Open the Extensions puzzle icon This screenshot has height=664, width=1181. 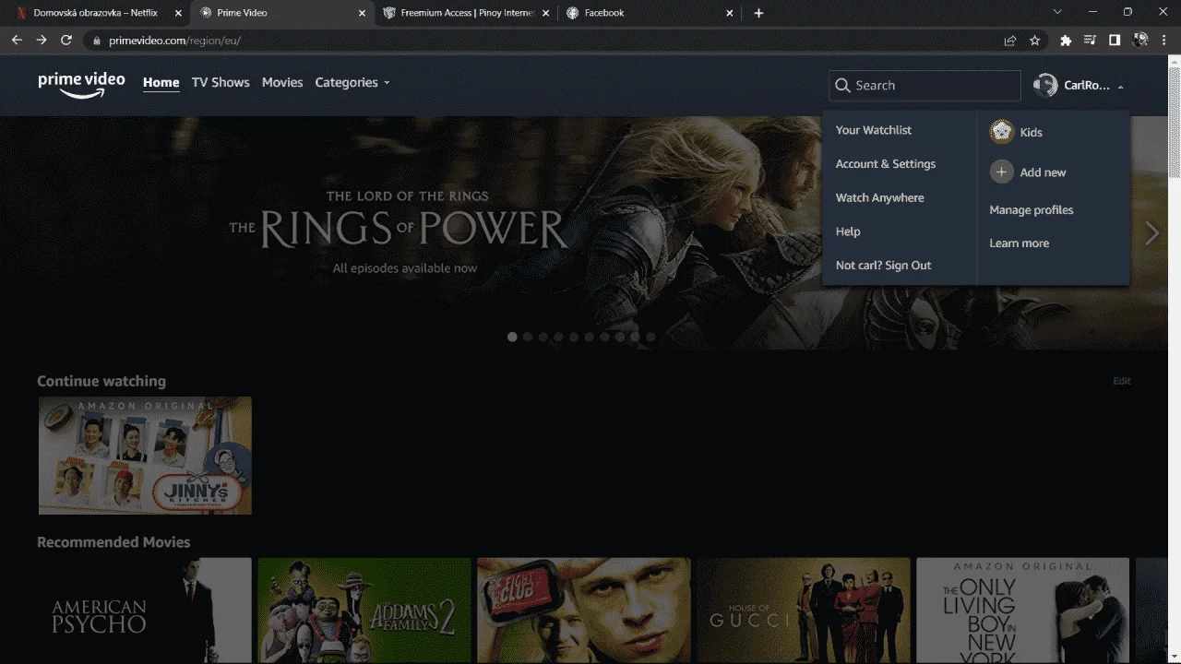click(x=1066, y=41)
